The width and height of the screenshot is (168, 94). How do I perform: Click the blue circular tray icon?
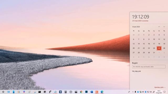138,92
